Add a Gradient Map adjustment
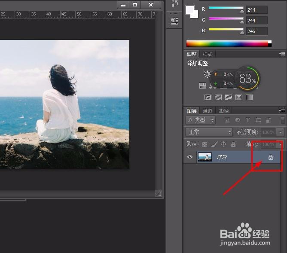 pos(249,98)
